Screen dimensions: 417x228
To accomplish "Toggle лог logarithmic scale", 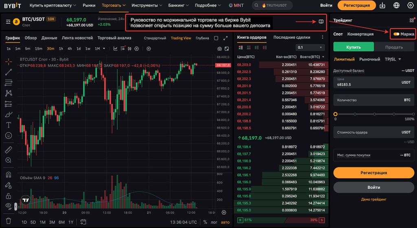I will tap(214, 222).
